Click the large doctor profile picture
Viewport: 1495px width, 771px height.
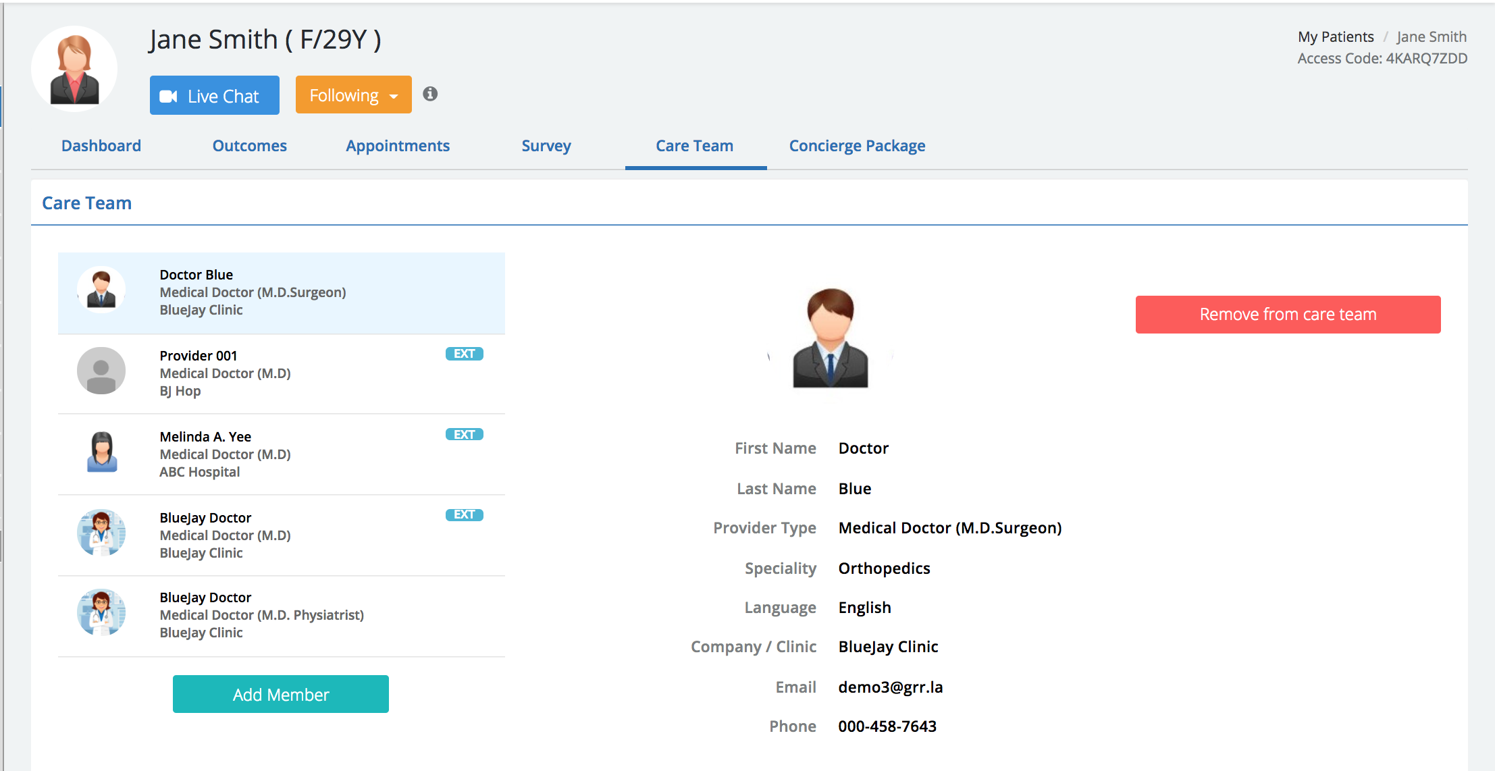[x=830, y=339]
